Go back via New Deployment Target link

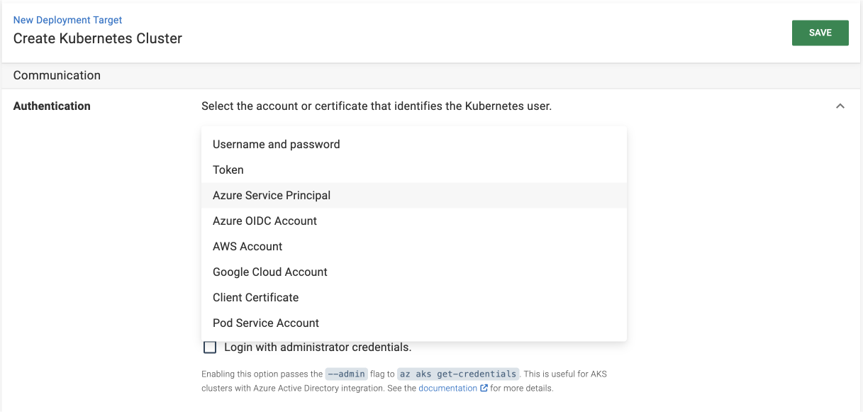pos(67,19)
